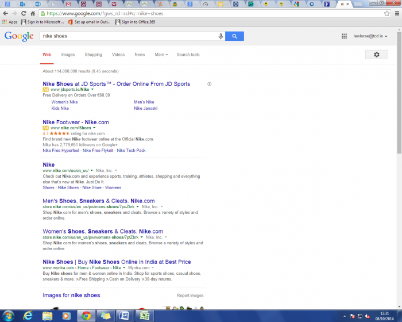This screenshot has width=402, height=322.
Task: Open the Windows Start button
Action: click(8, 316)
